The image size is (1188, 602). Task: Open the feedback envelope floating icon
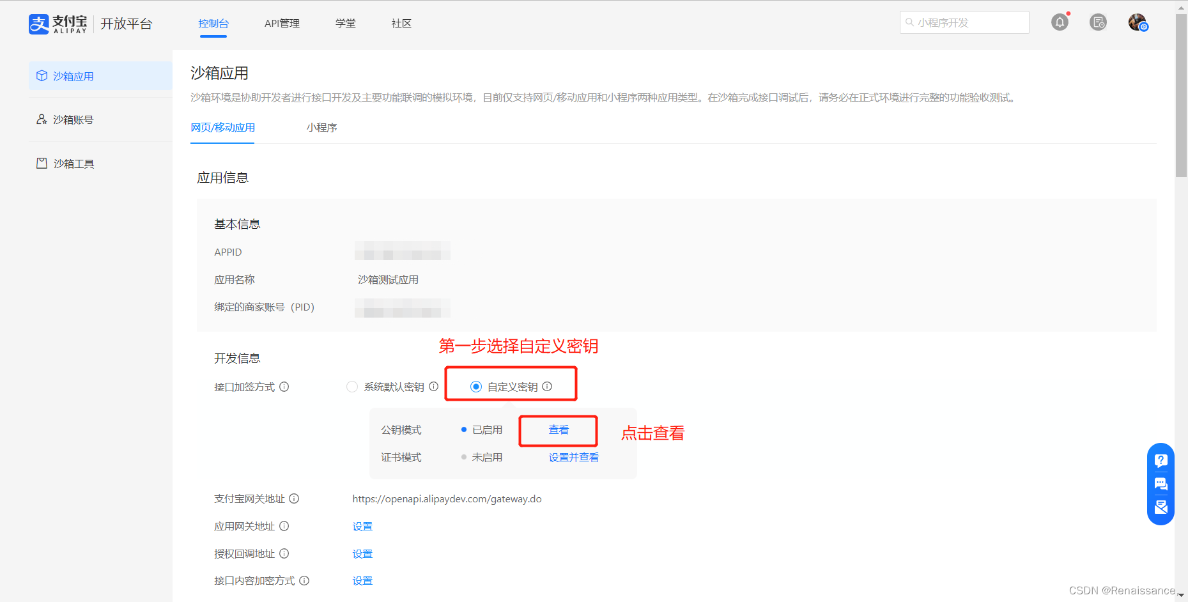[1161, 507]
